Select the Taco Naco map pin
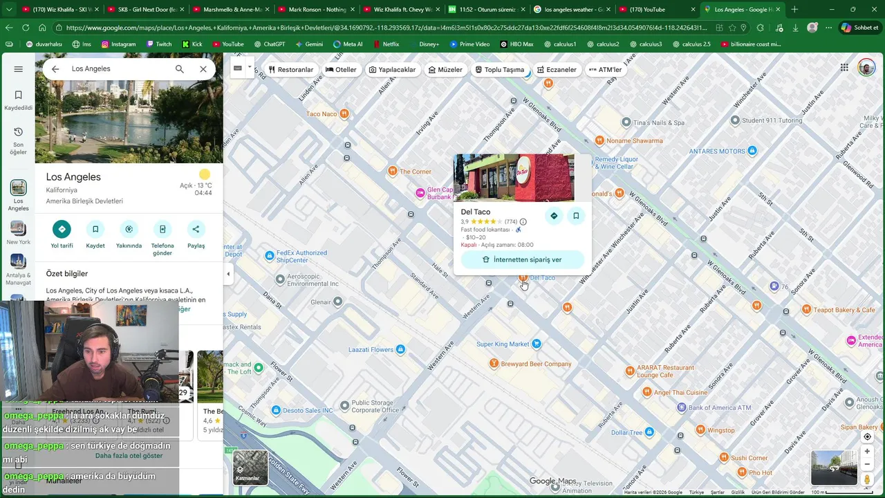This screenshot has width=885, height=498. (344, 113)
